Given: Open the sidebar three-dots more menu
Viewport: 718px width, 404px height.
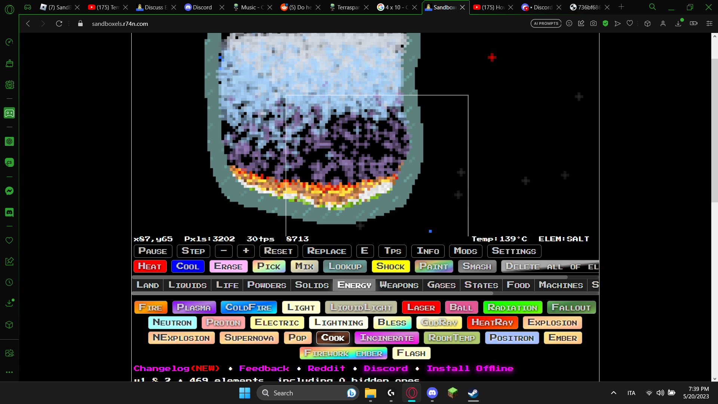Looking at the screenshot, I should click(9, 372).
